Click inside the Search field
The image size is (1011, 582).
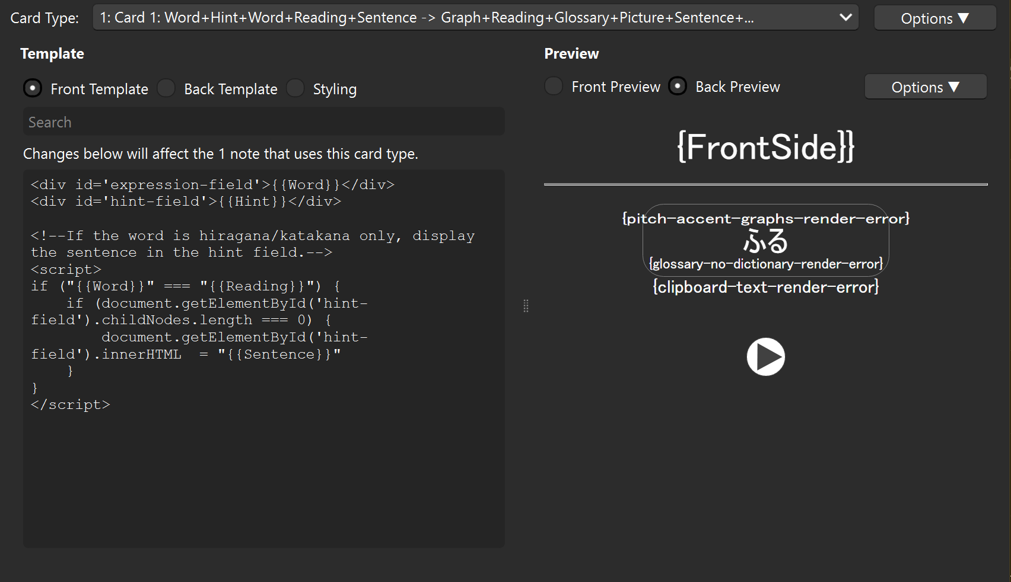tap(263, 121)
